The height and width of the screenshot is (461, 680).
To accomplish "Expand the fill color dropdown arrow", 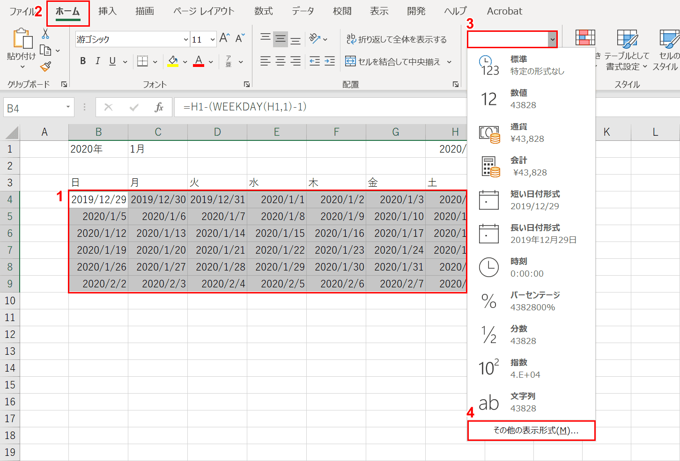I will click(185, 62).
